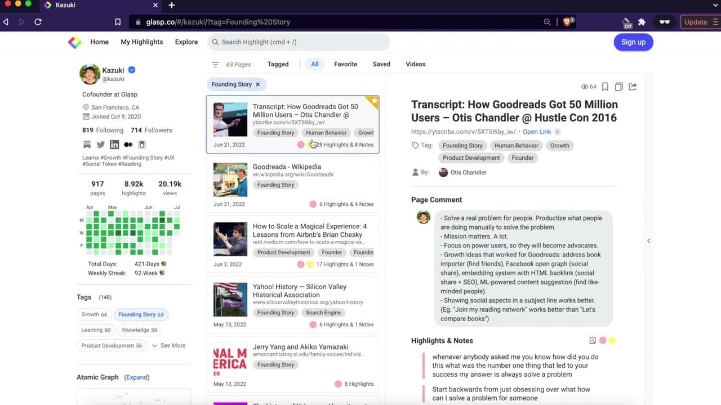Share the article with the share icon
This screenshot has height=405, width=721.
point(633,87)
